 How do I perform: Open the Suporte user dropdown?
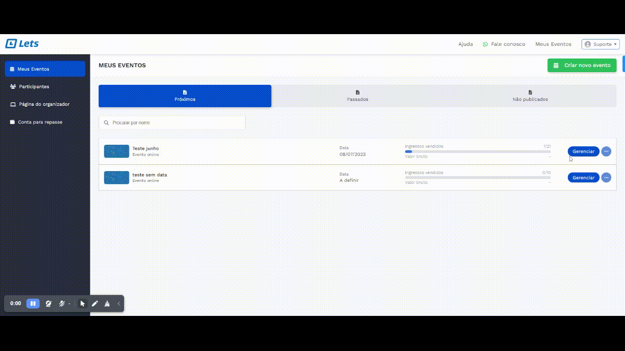[600, 44]
